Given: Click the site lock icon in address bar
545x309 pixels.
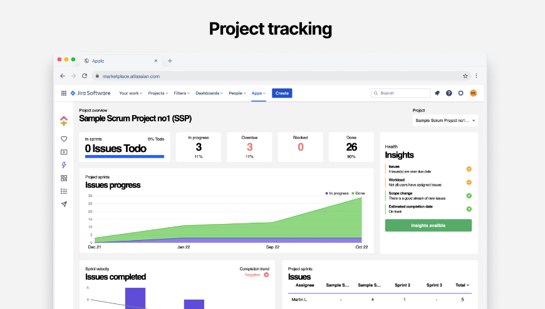Looking at the screenshot, I should (97, 76).
